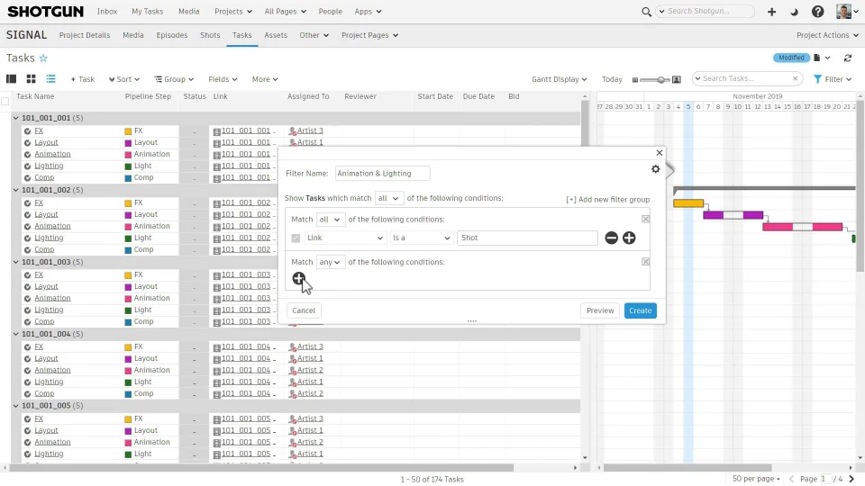Switch to thumbnail grid view icon
This screenshot has width=865, height=486.
point(31,79)
